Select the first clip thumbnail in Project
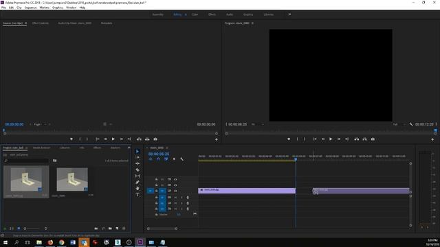Viewport: 440px width, 247px height. click(26, 180)
